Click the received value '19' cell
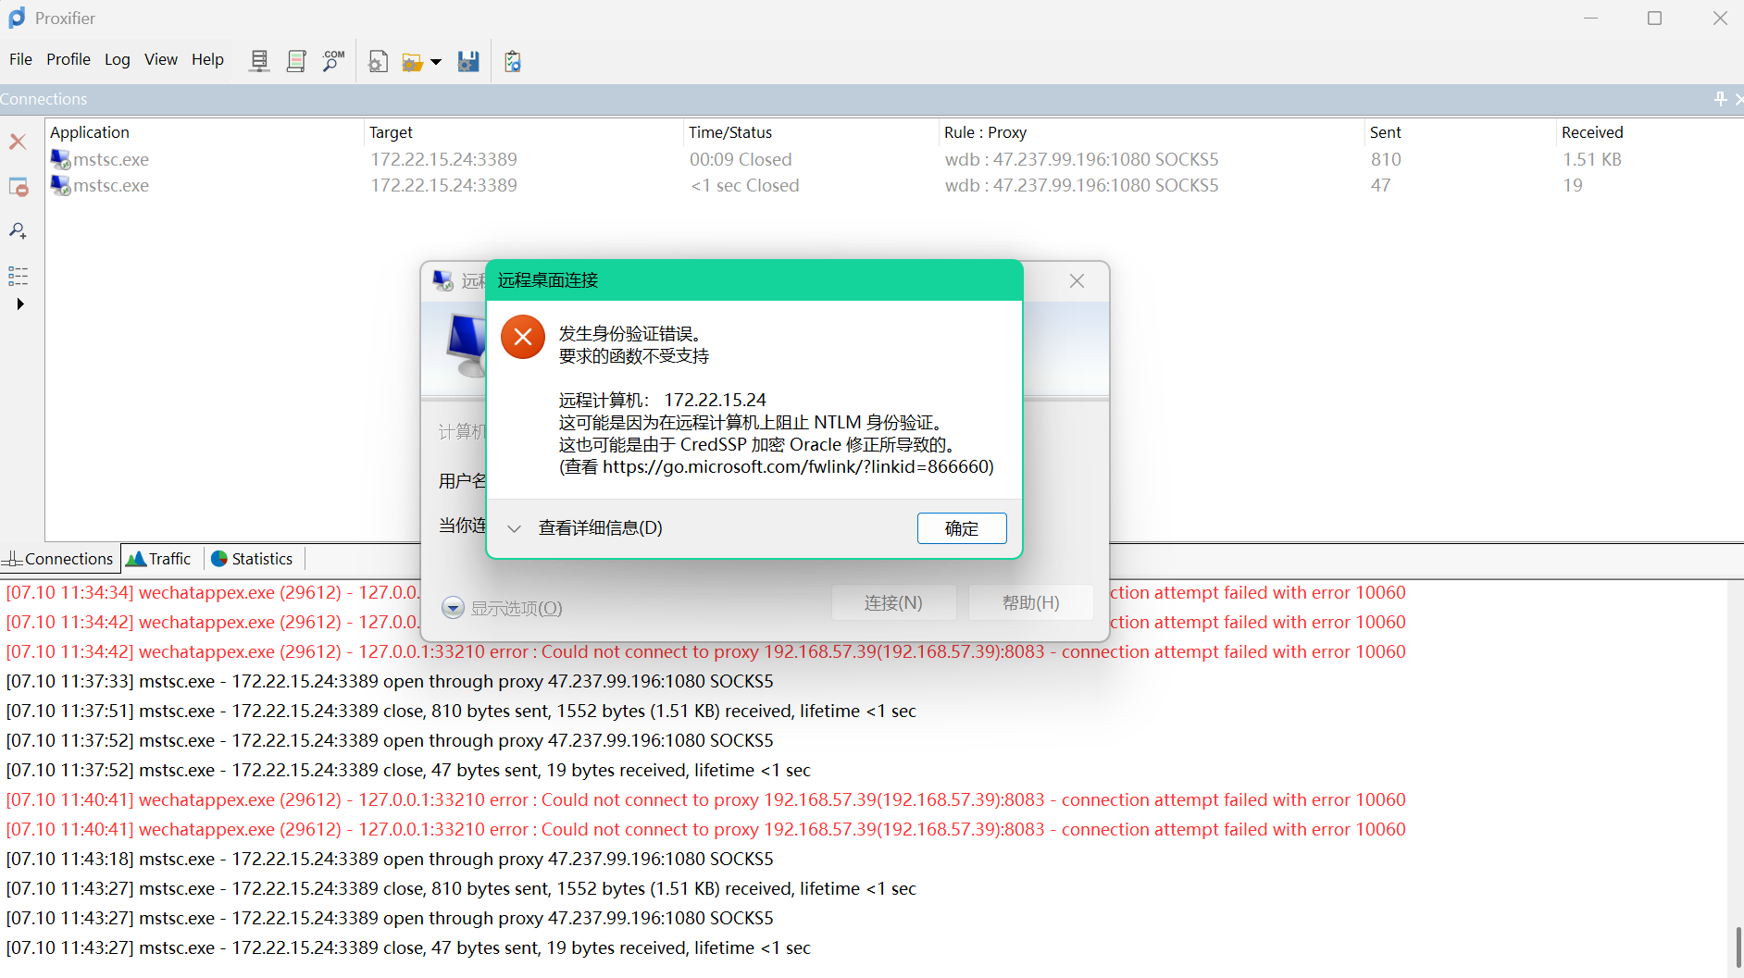1744x978 pixels. tap(1573, 185)
